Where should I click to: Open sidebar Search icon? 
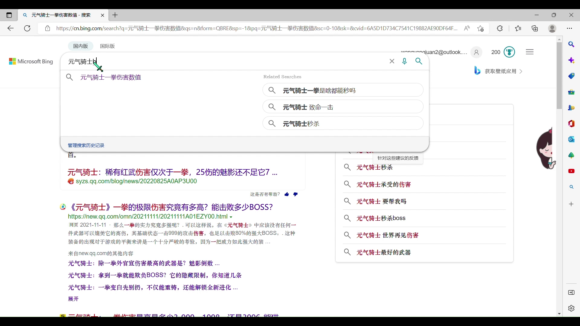pyautogui.click(x=571, y=45)
